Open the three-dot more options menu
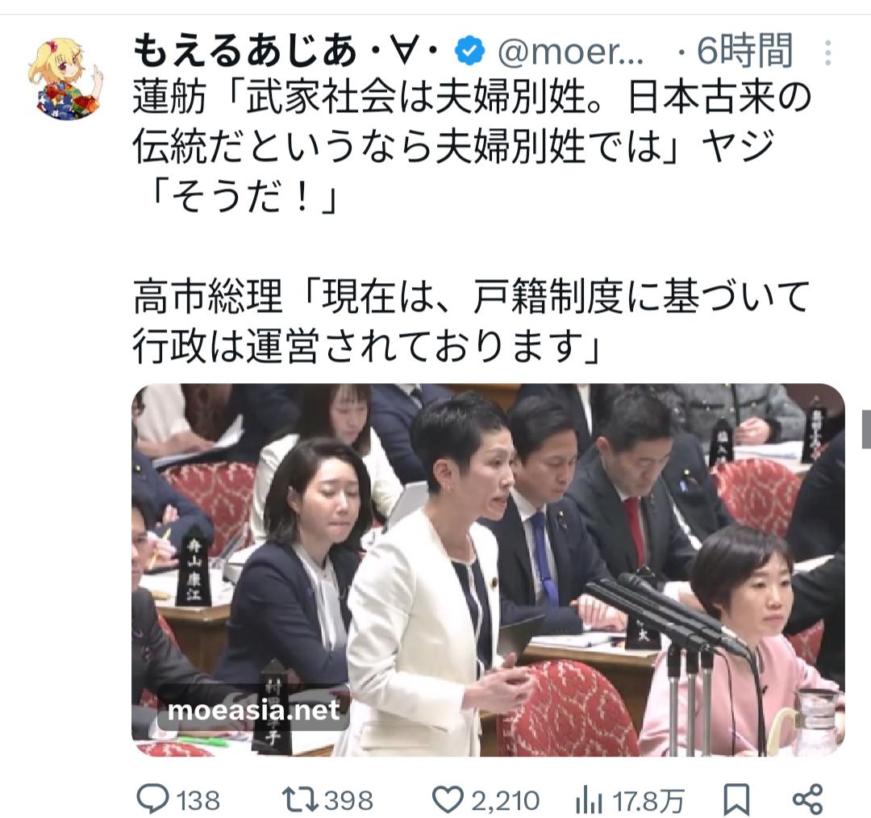871x818 pixels. click(827, 52)
